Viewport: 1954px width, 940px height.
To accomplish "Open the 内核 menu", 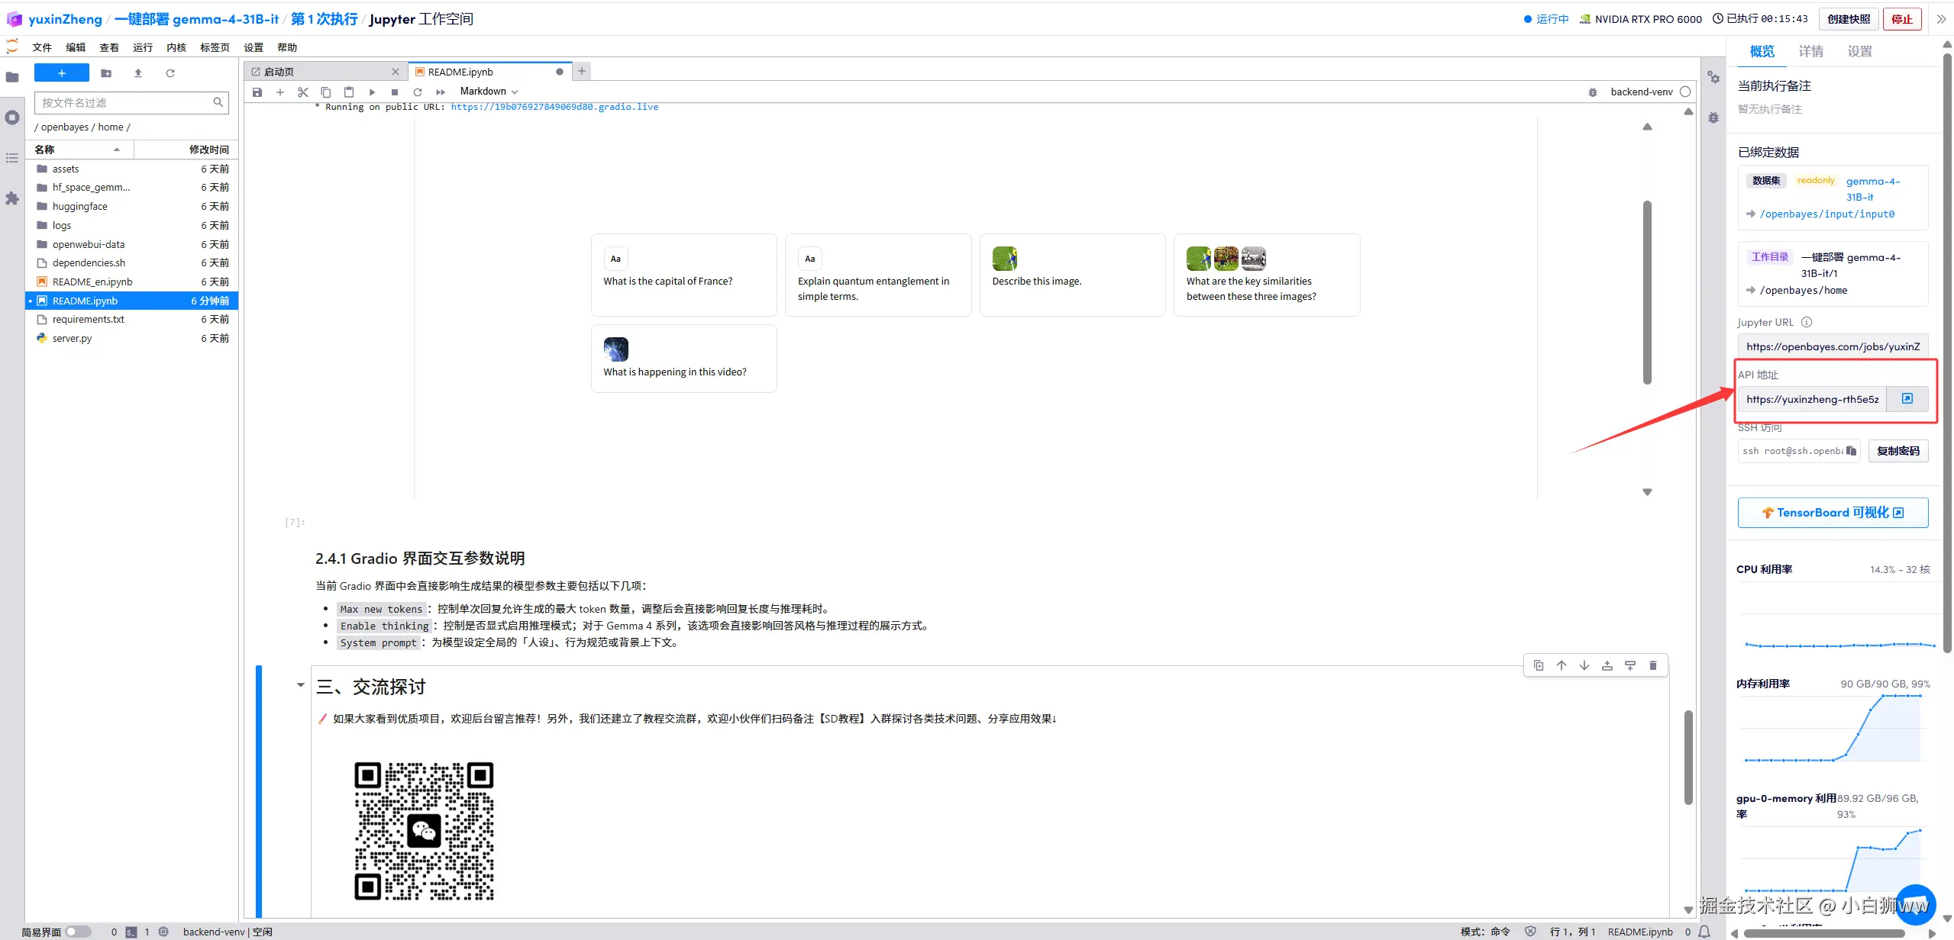I will point(176,47).
